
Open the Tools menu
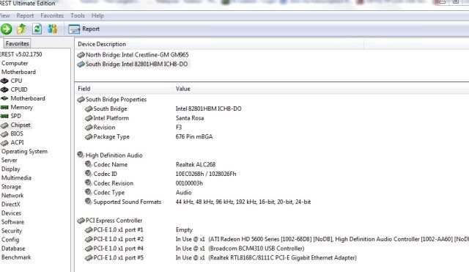pyautogui.click(x=78, y=15)
